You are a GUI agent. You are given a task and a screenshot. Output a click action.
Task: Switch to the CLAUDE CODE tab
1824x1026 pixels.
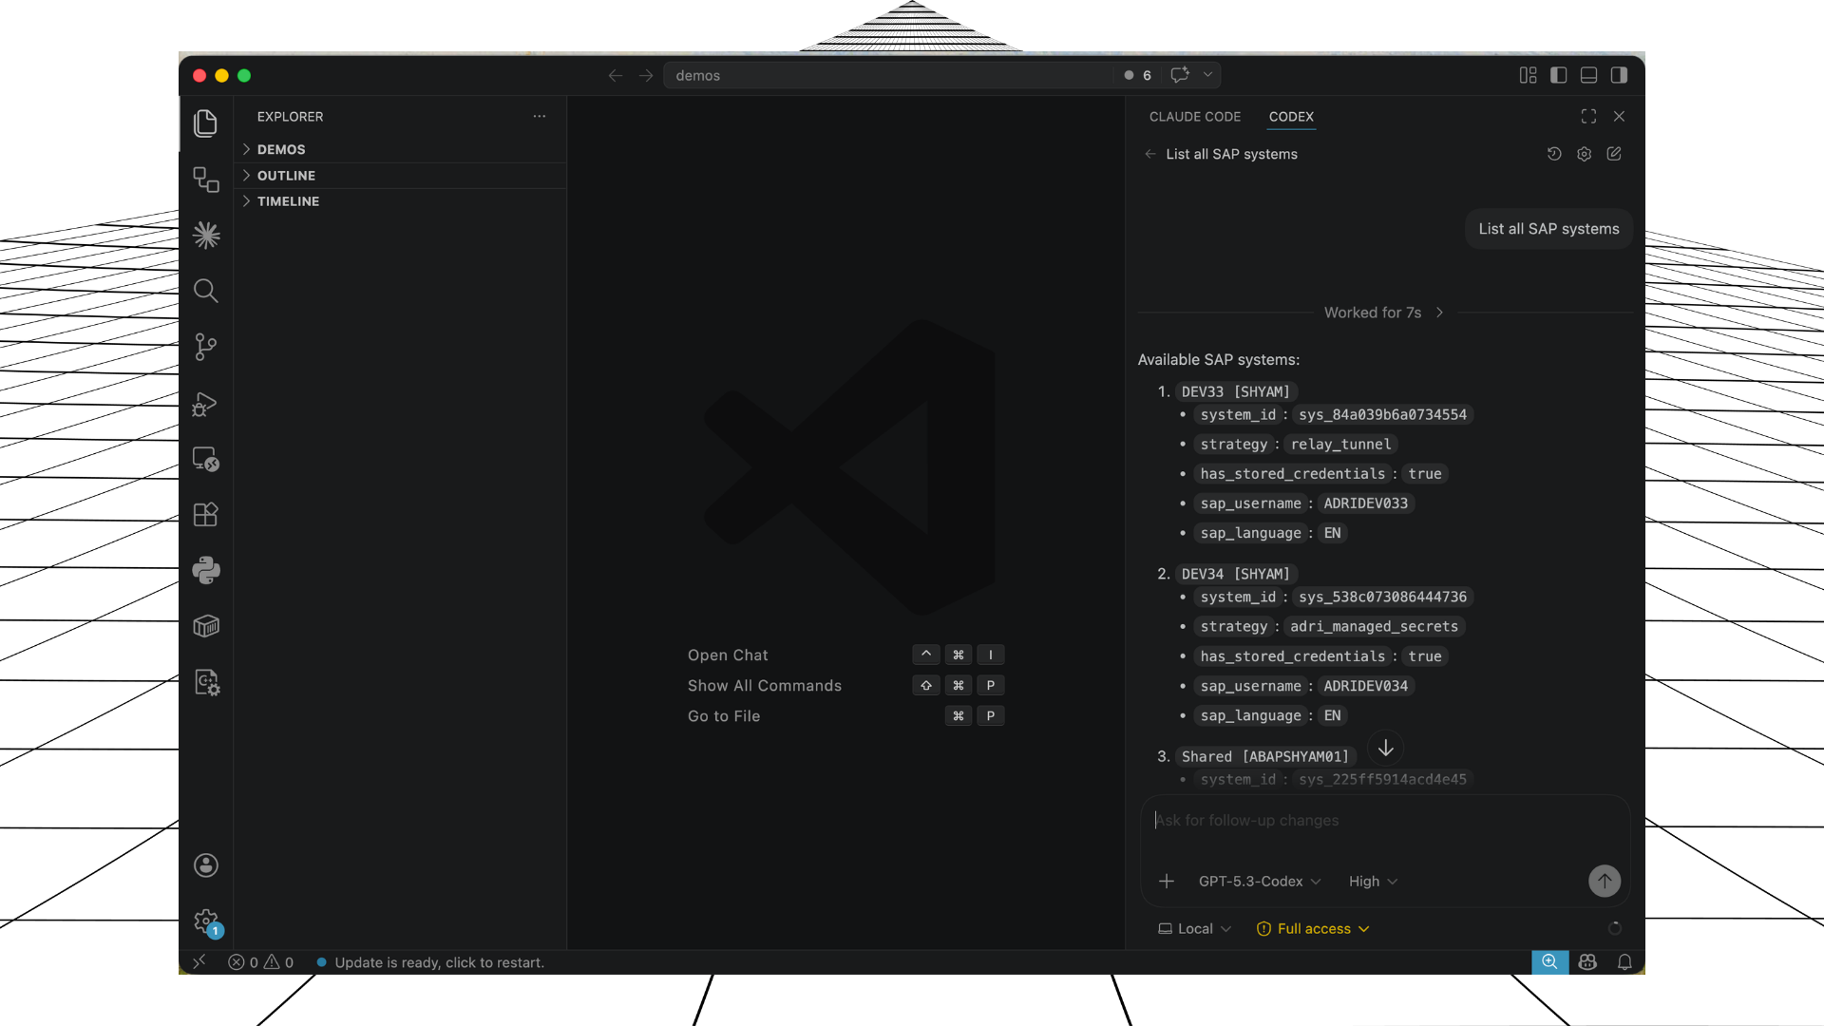click(1194, 116)
